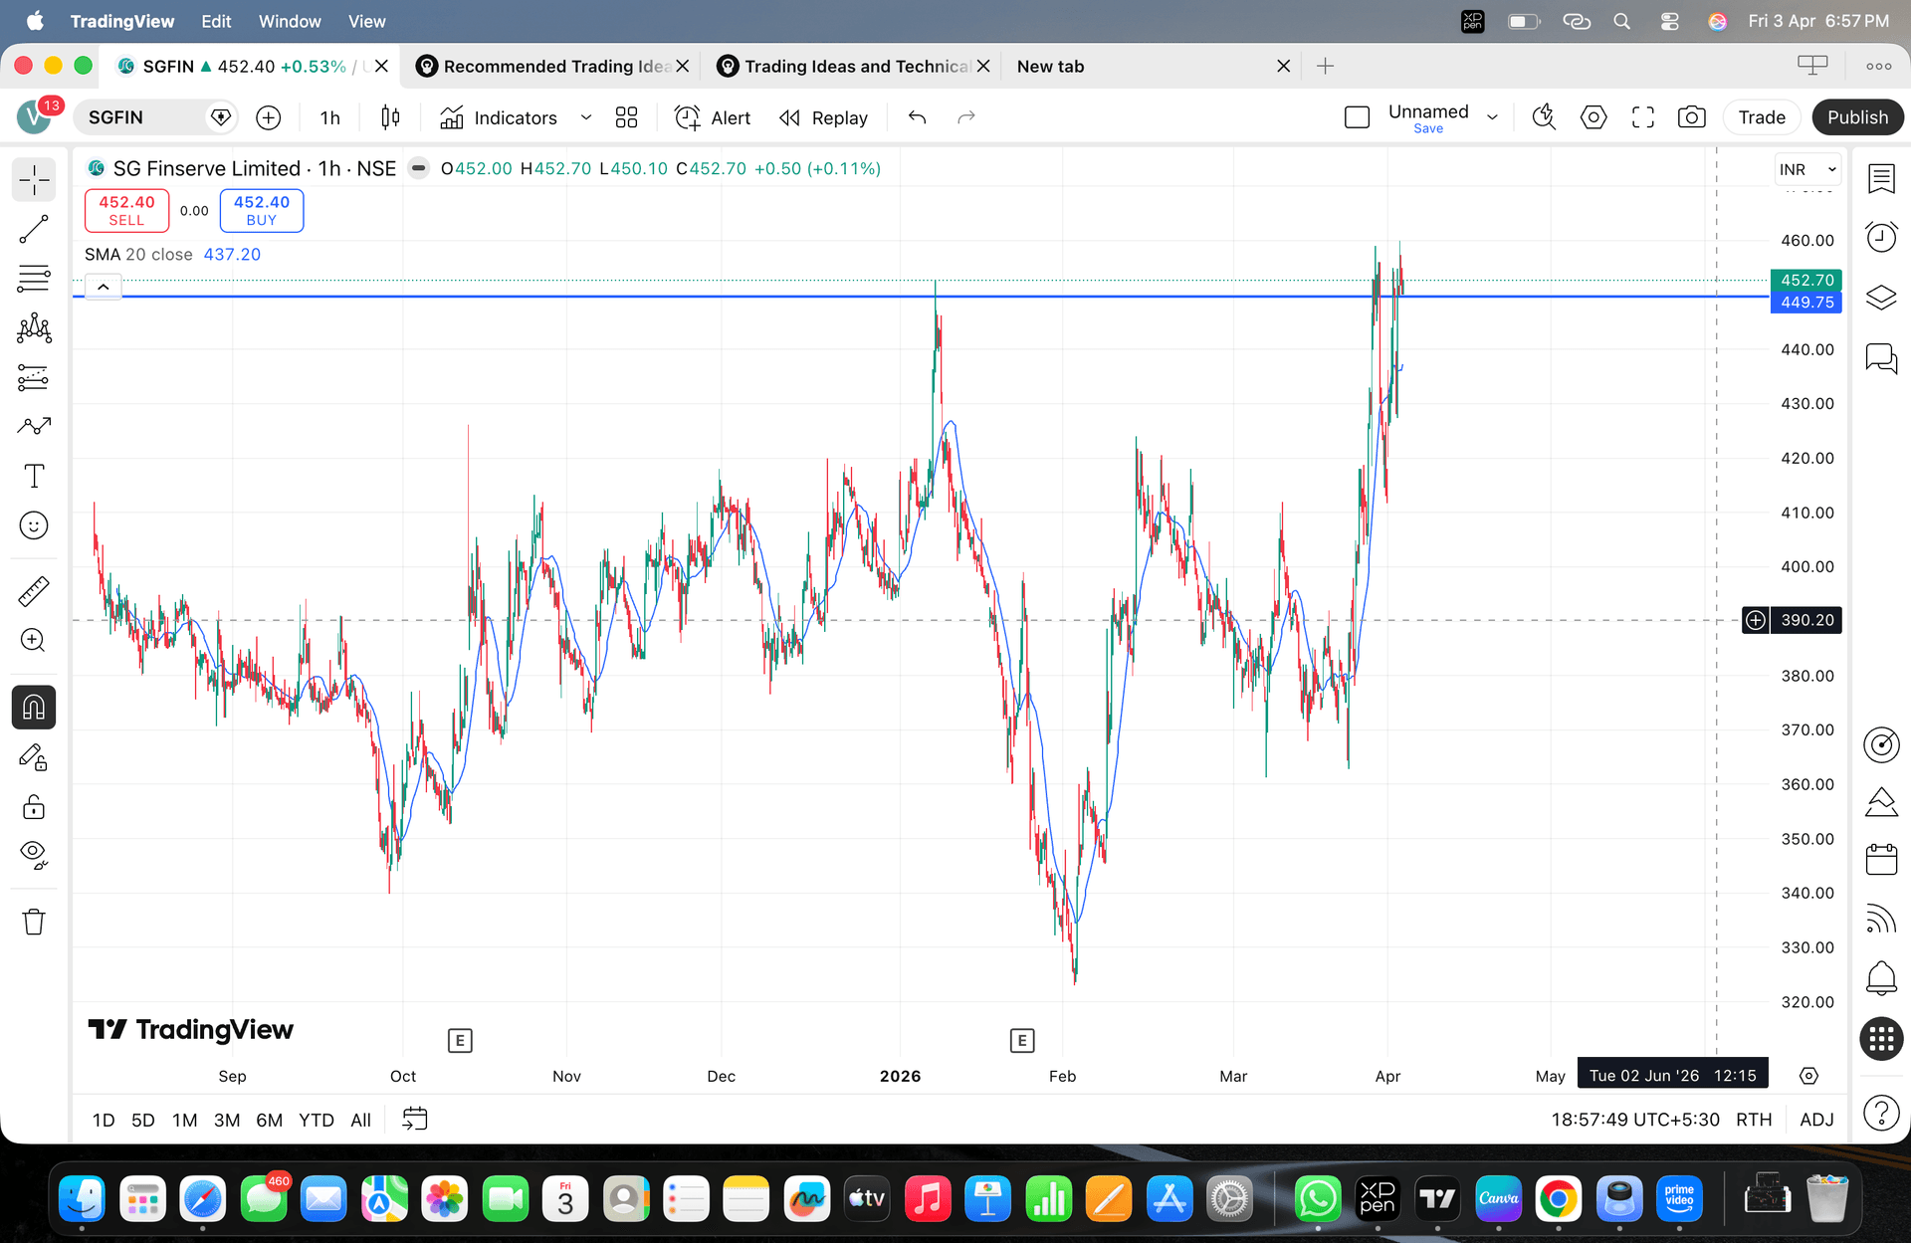
Task: Open the Fibonacci retracement tools
Action: coord(34,279)
